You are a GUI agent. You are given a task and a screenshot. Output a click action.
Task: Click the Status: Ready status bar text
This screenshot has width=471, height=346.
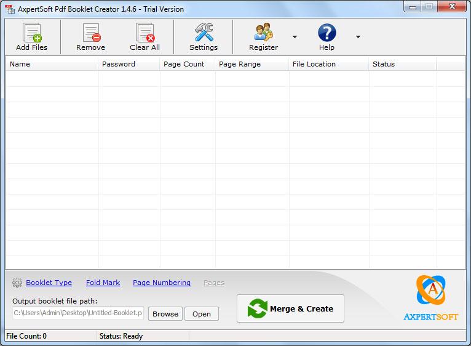pos(121,336)
